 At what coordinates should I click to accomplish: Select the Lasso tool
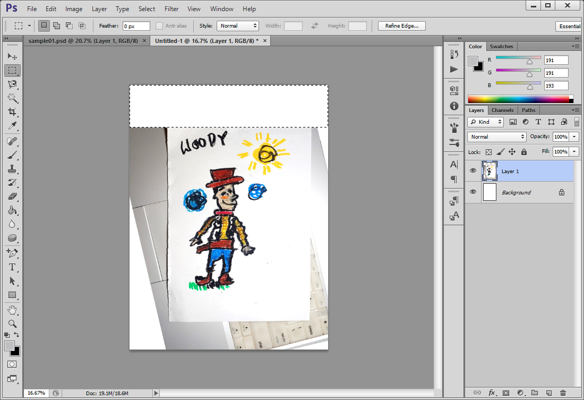(x=12, y=84)
